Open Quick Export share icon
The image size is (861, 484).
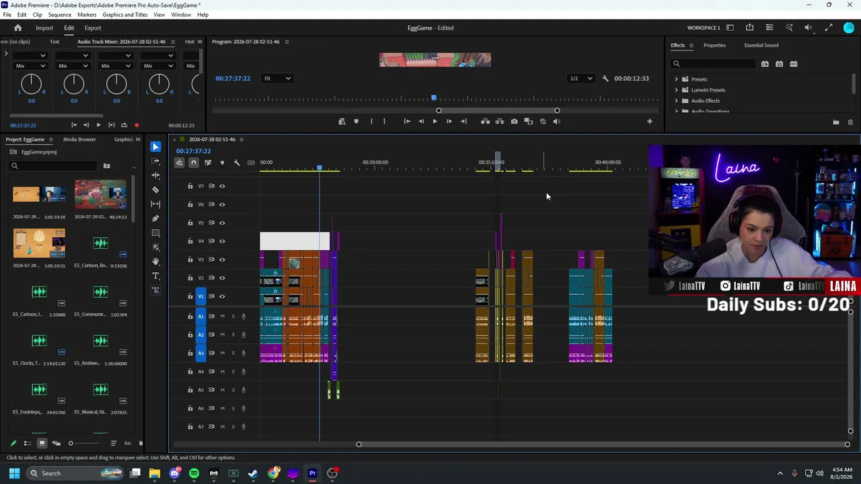(x=749, y=28)
